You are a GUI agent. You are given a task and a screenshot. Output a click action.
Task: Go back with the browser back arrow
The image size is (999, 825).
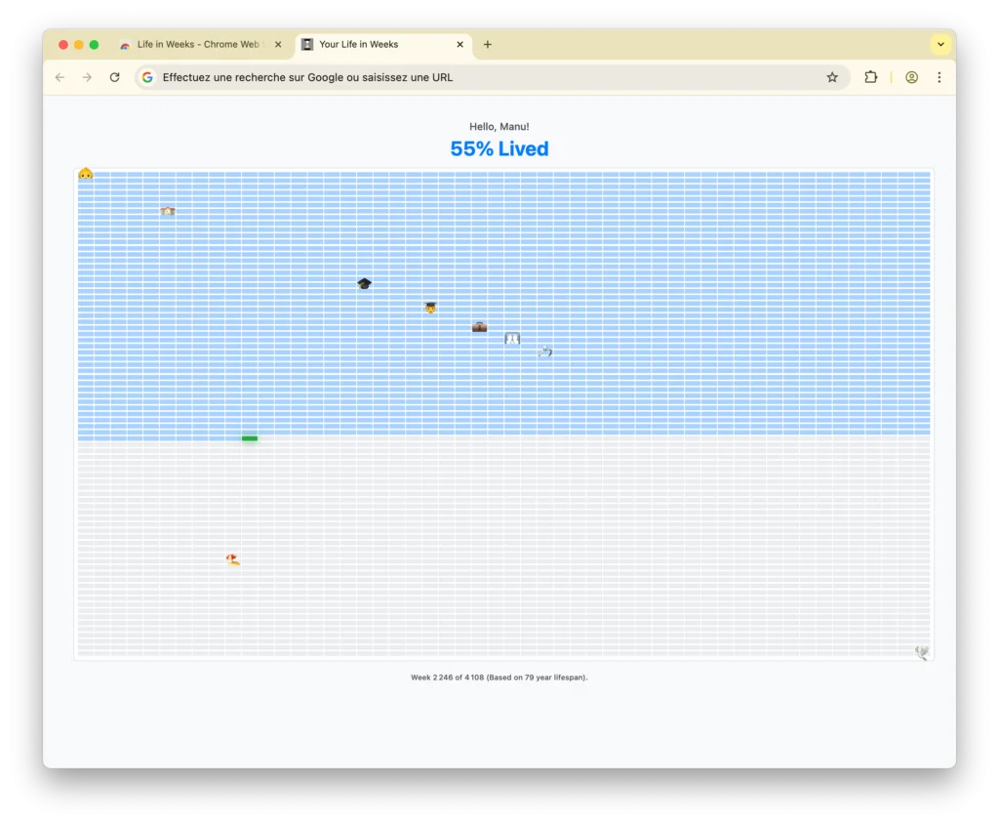coord(60,77)
